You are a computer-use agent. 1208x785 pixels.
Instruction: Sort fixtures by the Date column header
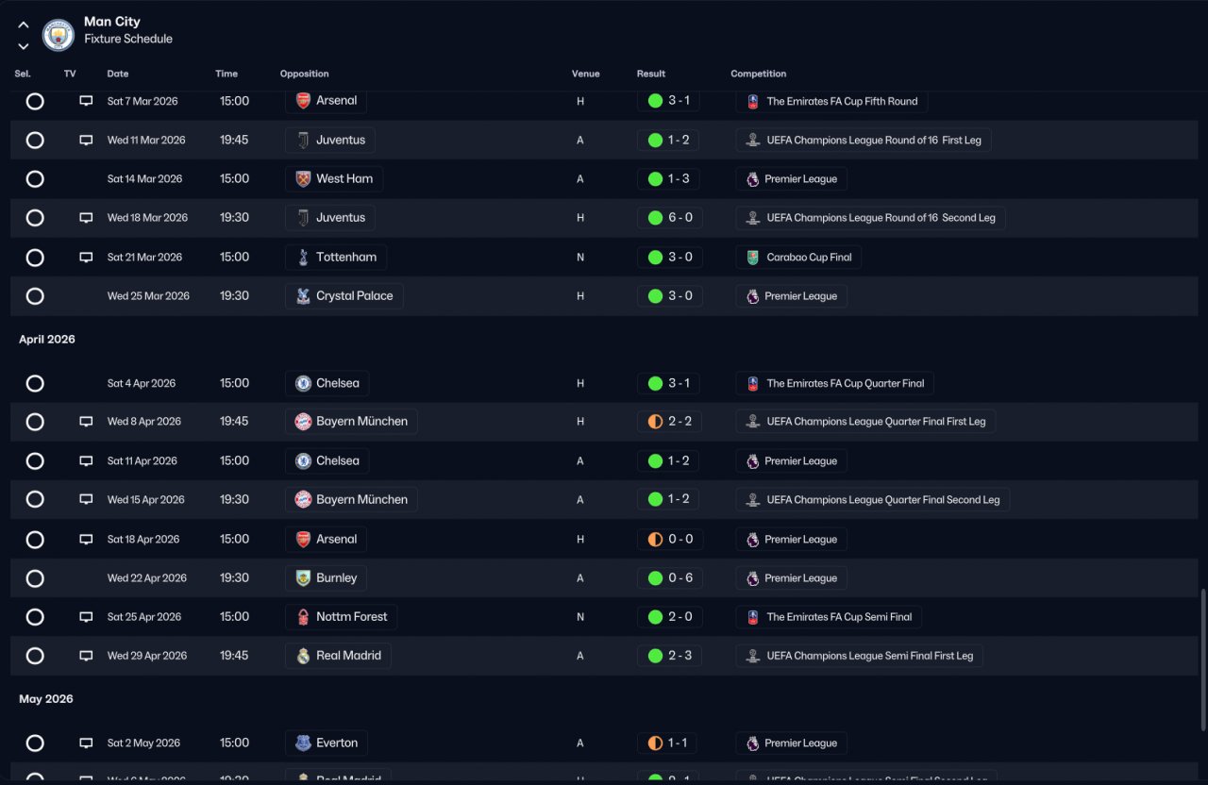118,74
